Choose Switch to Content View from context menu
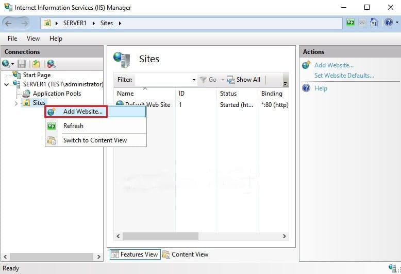The height and width of the screenshot is (274, 401). 95,140
